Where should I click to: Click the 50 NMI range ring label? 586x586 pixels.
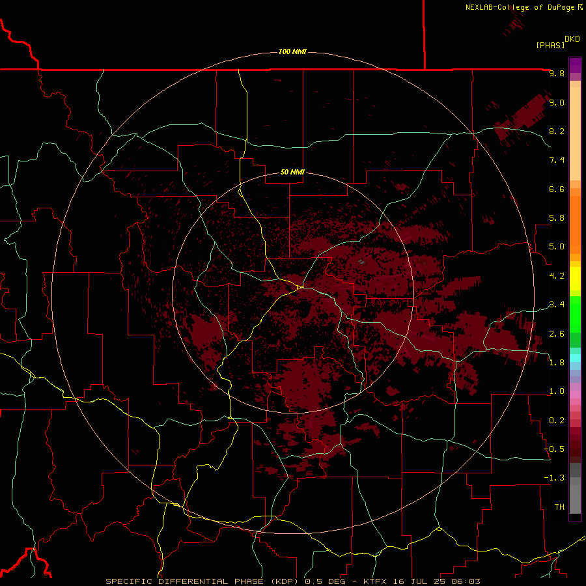(292, 172)
